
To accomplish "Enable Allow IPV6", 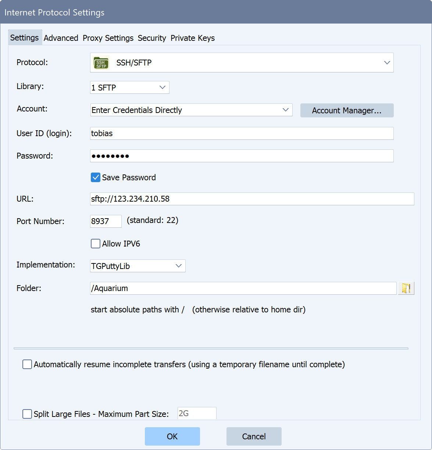I will [95, 243].
